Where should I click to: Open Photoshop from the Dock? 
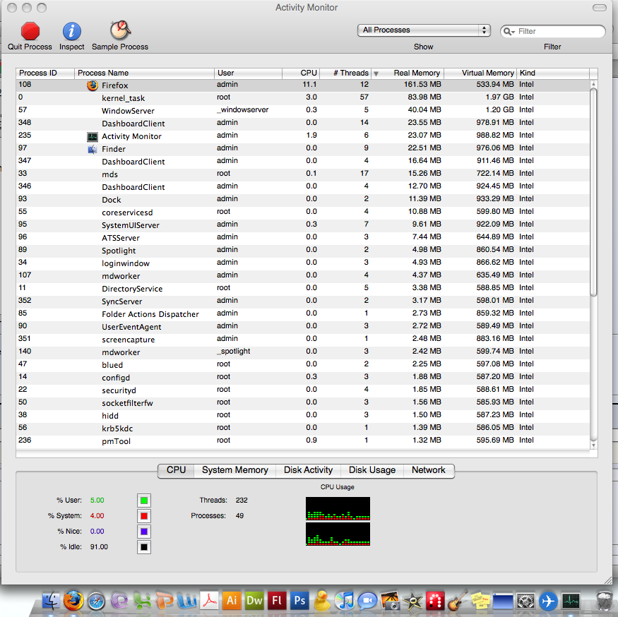pyautogui.click(x=299, y=601)
